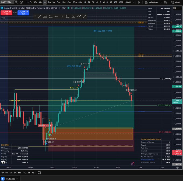Select the Path polyline tool
Image resolution: width=183 pixels, height=181 pixels.
point(79,16)
